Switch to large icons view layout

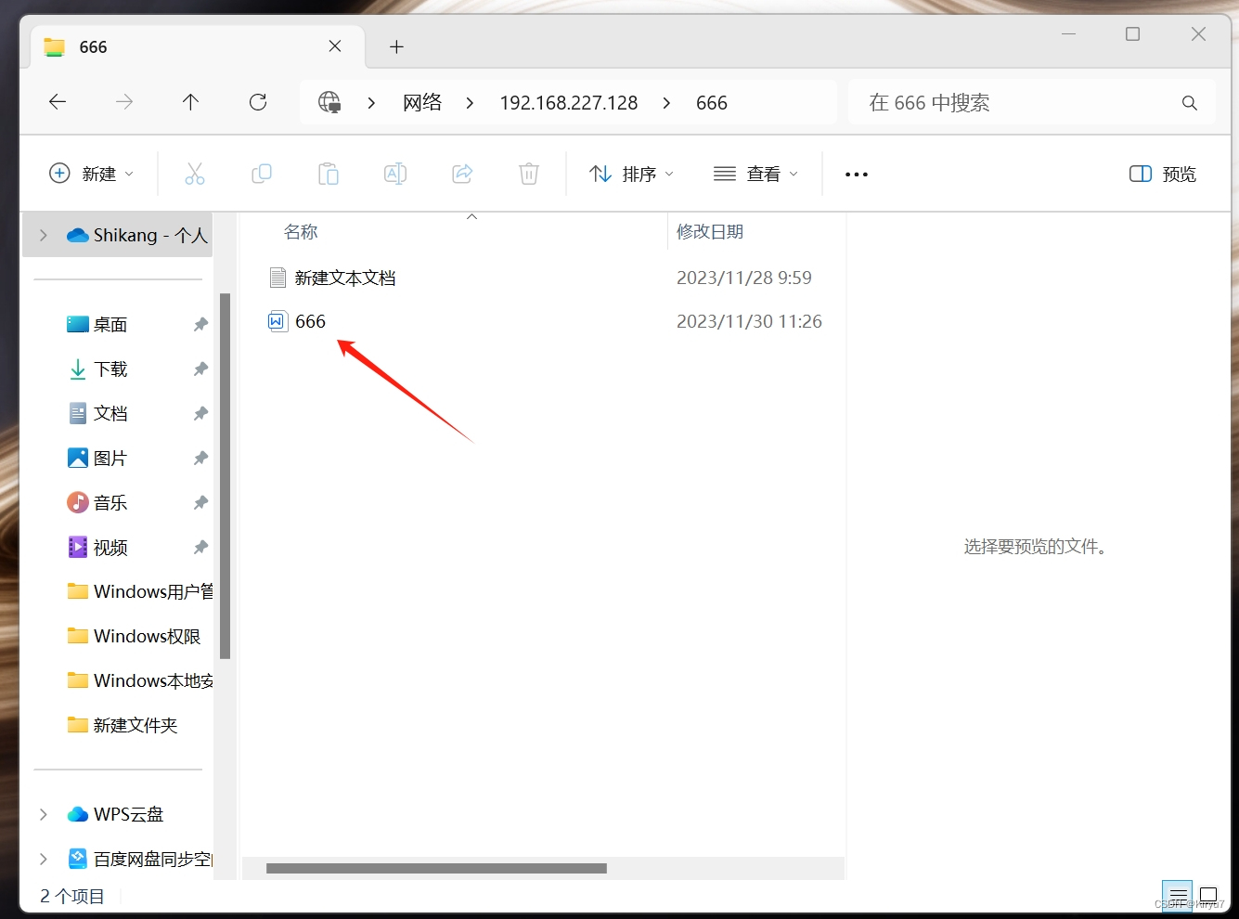tap(1208, 896)
